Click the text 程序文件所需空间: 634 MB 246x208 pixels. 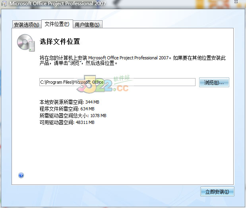[x=67, y=109]
